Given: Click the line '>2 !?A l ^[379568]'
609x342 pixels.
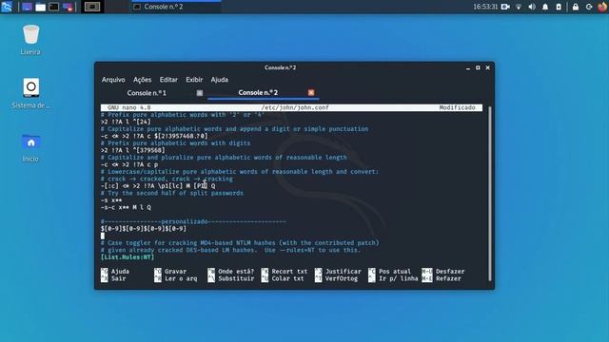Looking at the screenshot, I should pos(133,150).
